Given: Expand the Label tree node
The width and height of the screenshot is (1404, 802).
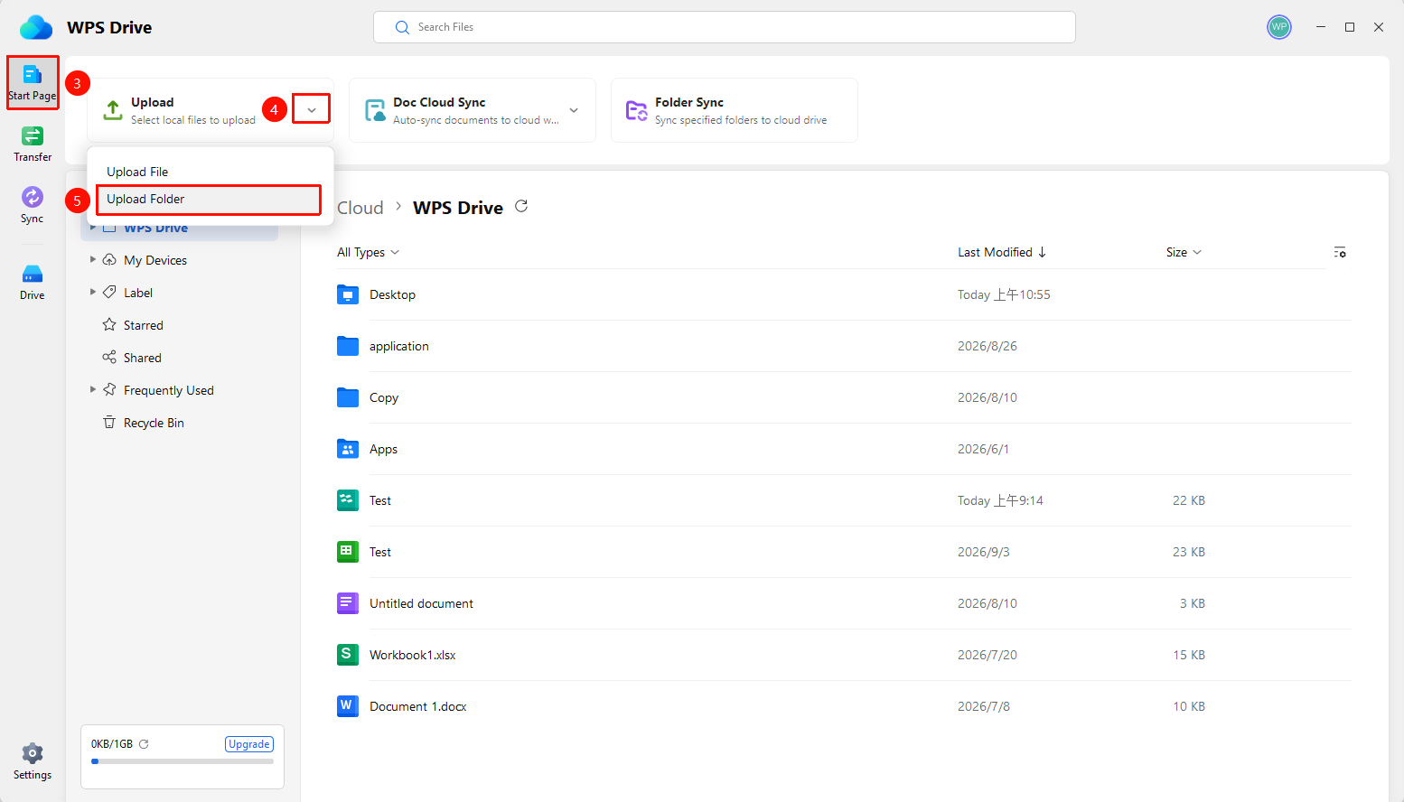Looking at the screenshot, I should pos(93,293).
